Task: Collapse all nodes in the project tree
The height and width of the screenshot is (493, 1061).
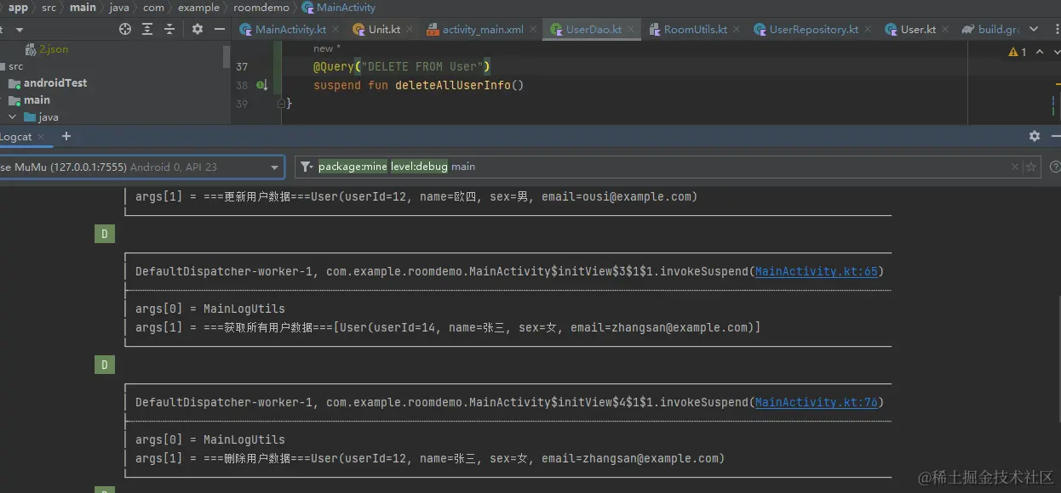Action: coord(169,29)
